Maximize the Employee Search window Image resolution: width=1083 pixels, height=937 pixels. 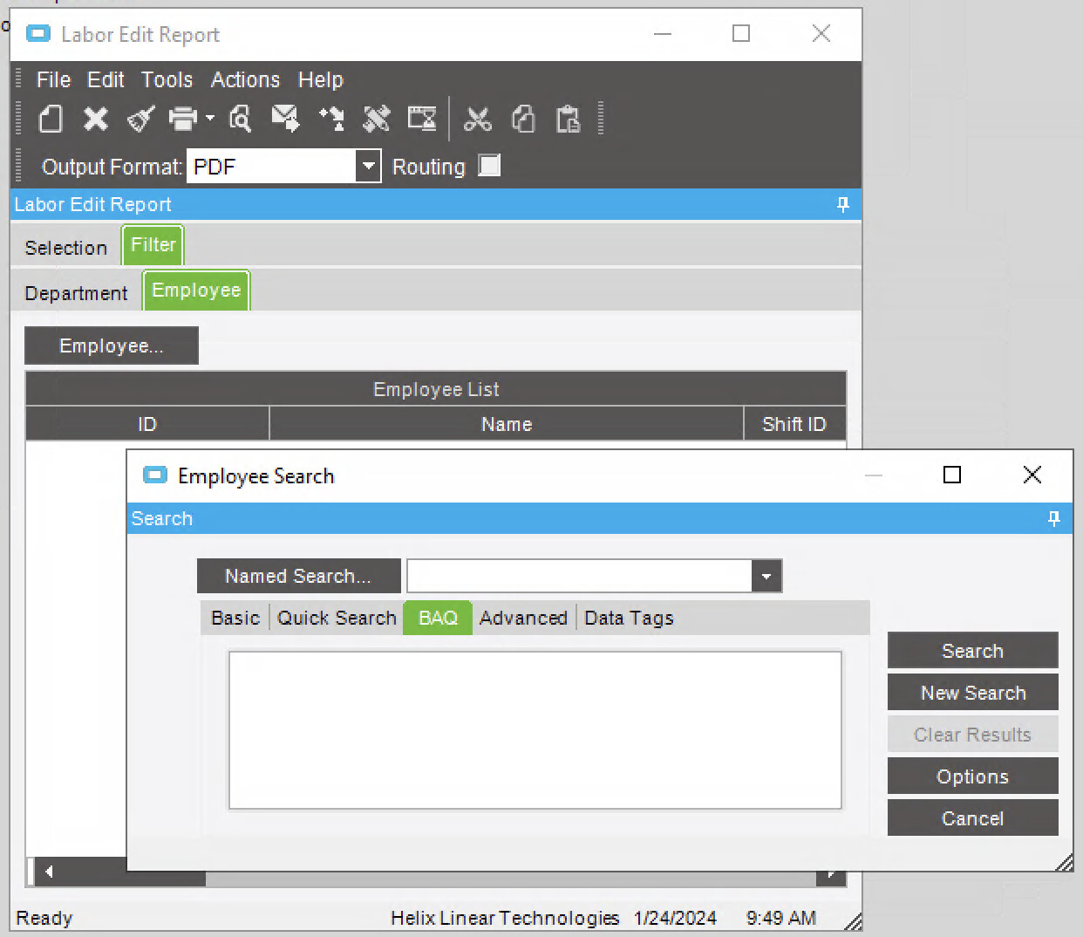952,475
